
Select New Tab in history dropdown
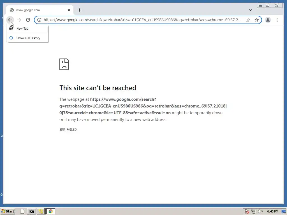click(27, 29)
